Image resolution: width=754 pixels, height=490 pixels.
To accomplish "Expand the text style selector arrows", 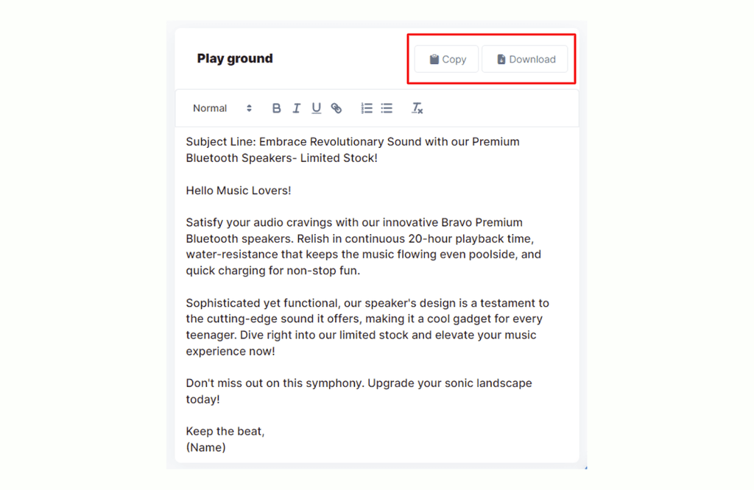I will 249,107.
